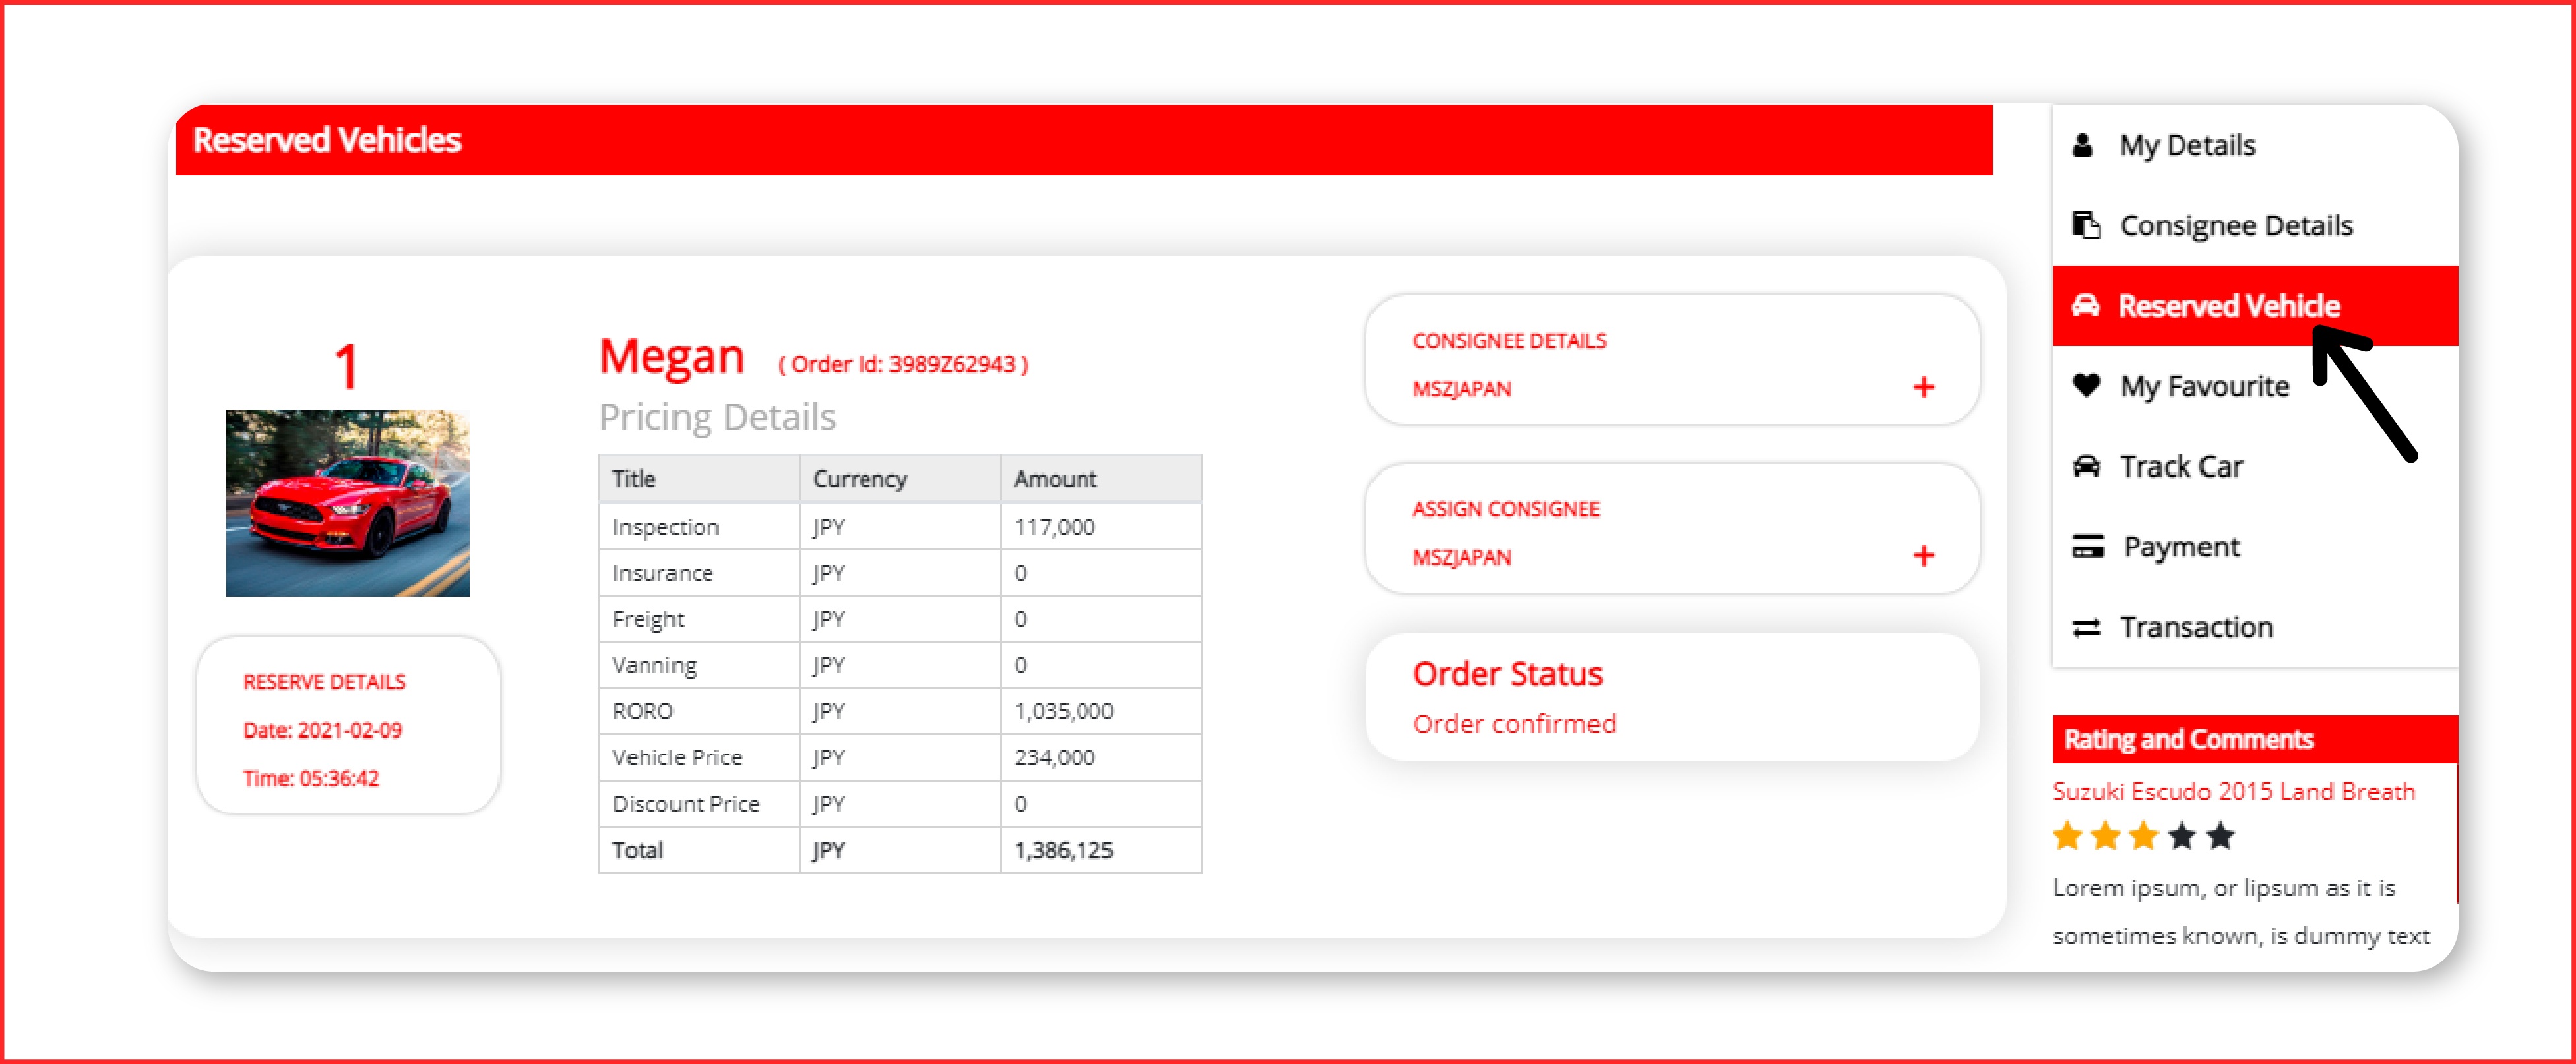Click the Payment card icon
The width and height of the screenshot is (2576, 1064).
pos(2087,547)
